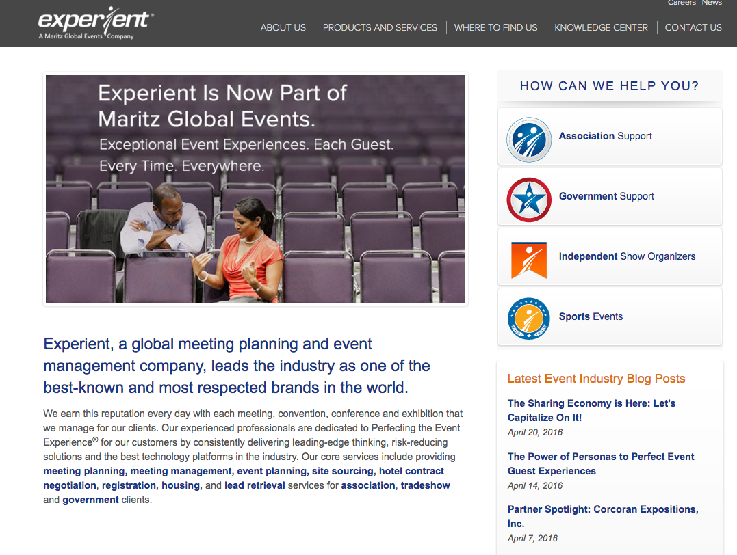Click the April 20, 2016 date text
737x555 pixels.
[535, 433]
